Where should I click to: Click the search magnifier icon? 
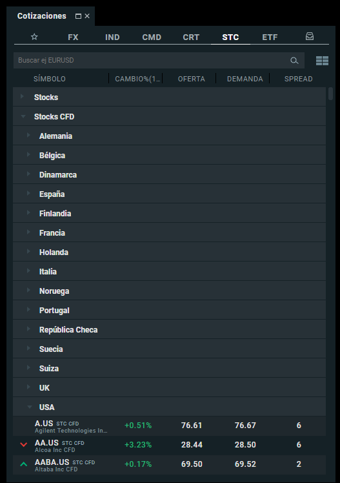(x=294, y=61)
